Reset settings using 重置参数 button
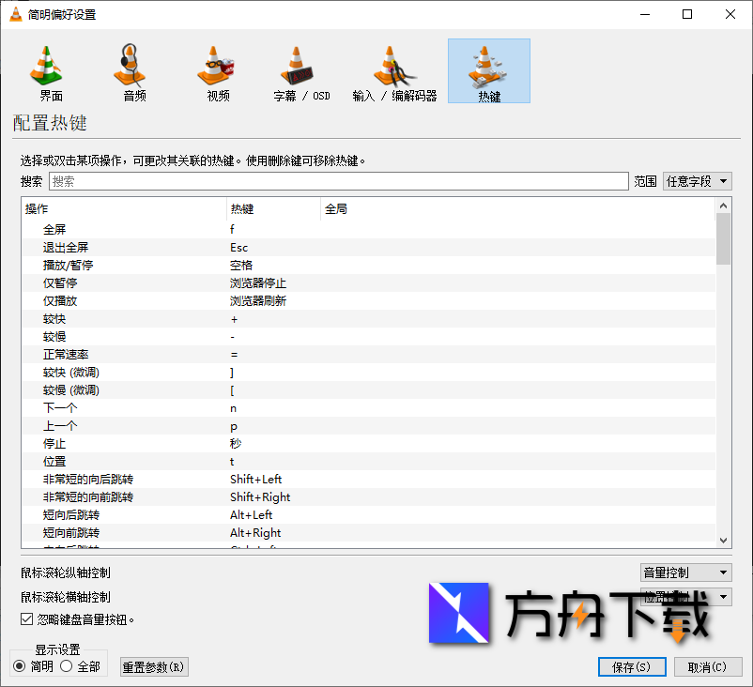 coord(153,666)
